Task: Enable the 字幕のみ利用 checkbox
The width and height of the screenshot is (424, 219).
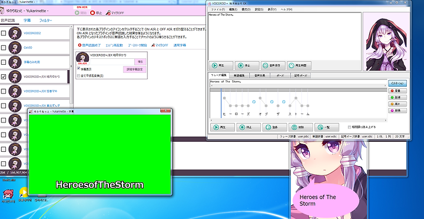Action: point(4,62)
